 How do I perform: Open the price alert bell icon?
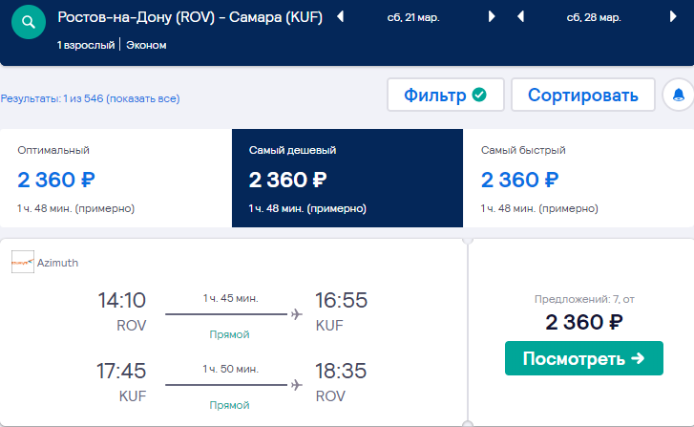[678, 95]
